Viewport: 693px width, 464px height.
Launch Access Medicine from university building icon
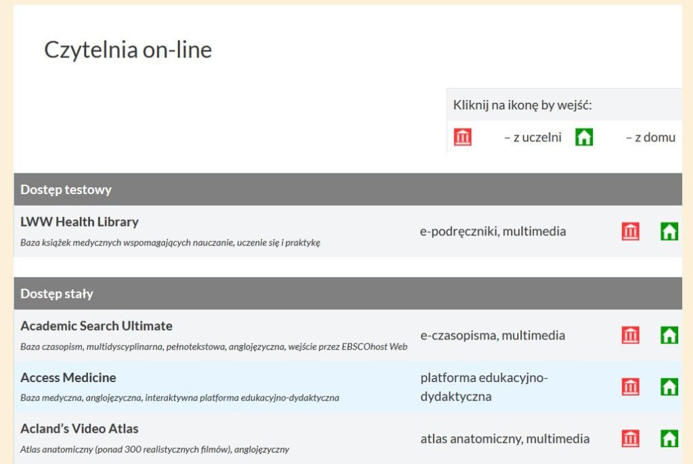point(630,387)
